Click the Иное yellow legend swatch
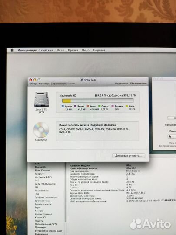 [x=127, y=106]
